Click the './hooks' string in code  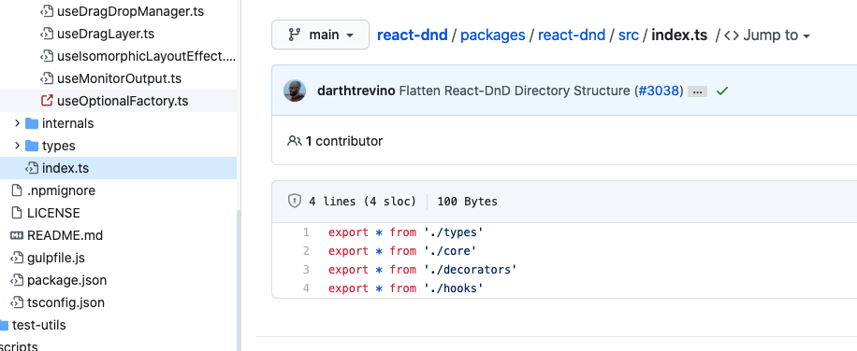tap(454, 288)
